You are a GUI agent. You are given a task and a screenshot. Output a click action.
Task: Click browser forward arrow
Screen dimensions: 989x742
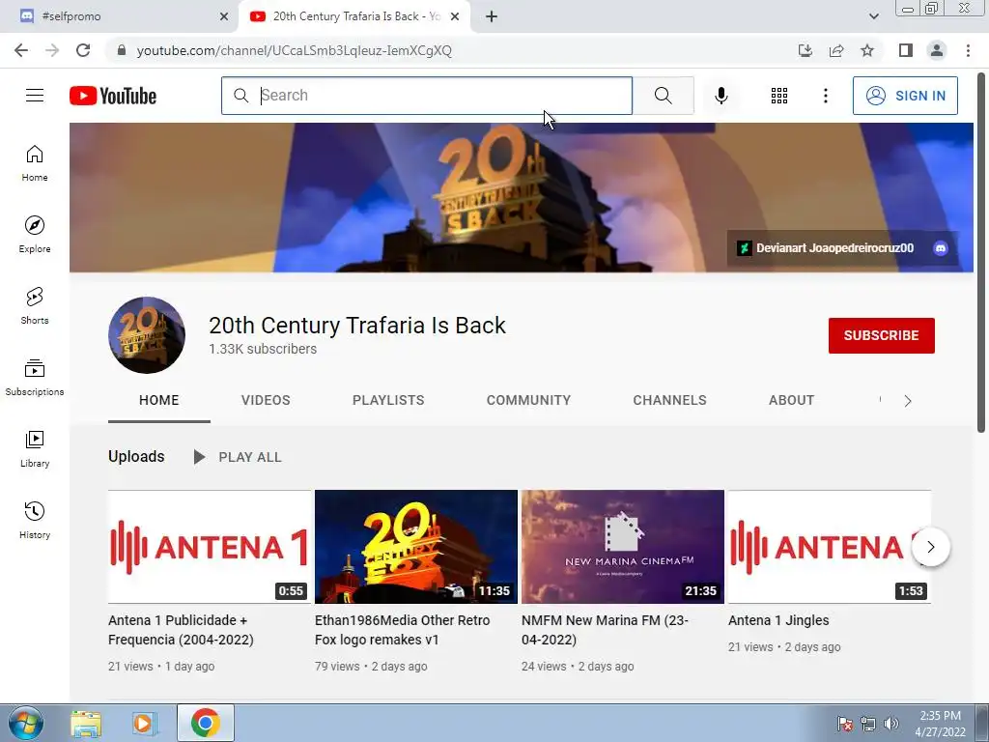(x=52, y=50)
